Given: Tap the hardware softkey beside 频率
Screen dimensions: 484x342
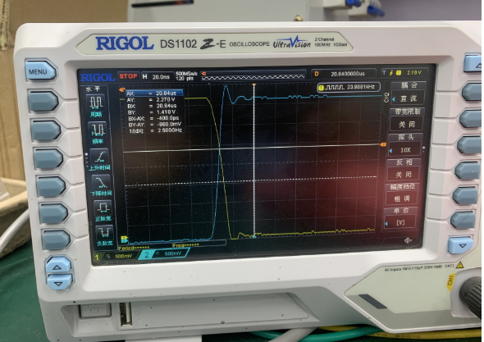Looking at the screenshot, I should click(x=45, y=130).
